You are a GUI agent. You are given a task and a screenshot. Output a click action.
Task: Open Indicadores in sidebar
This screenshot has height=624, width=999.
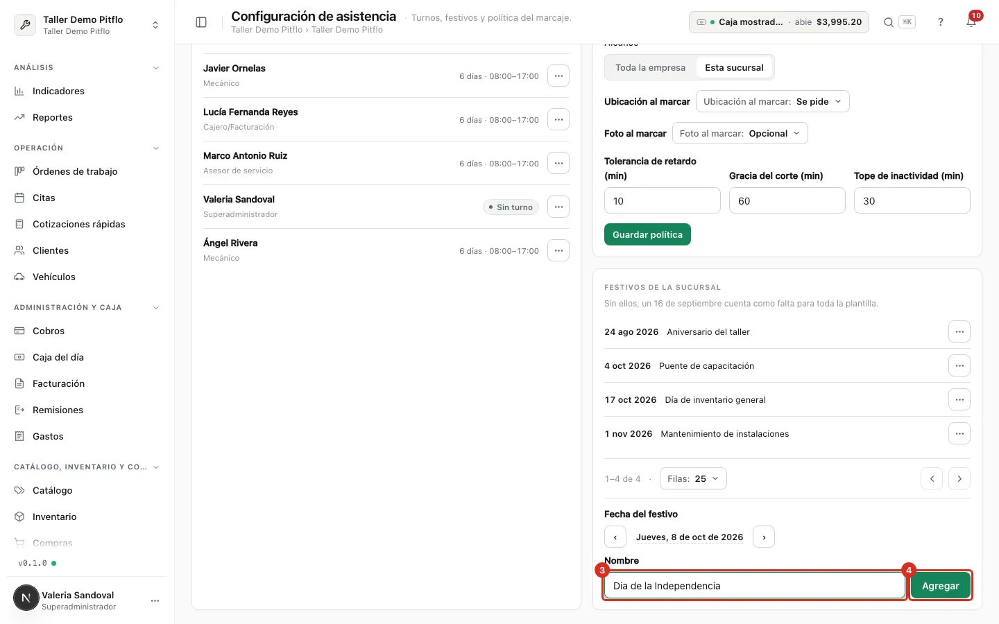[x=87, y=91]
